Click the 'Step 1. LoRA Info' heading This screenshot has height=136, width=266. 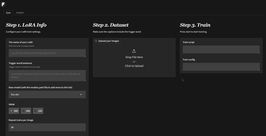tap(26, 25)
